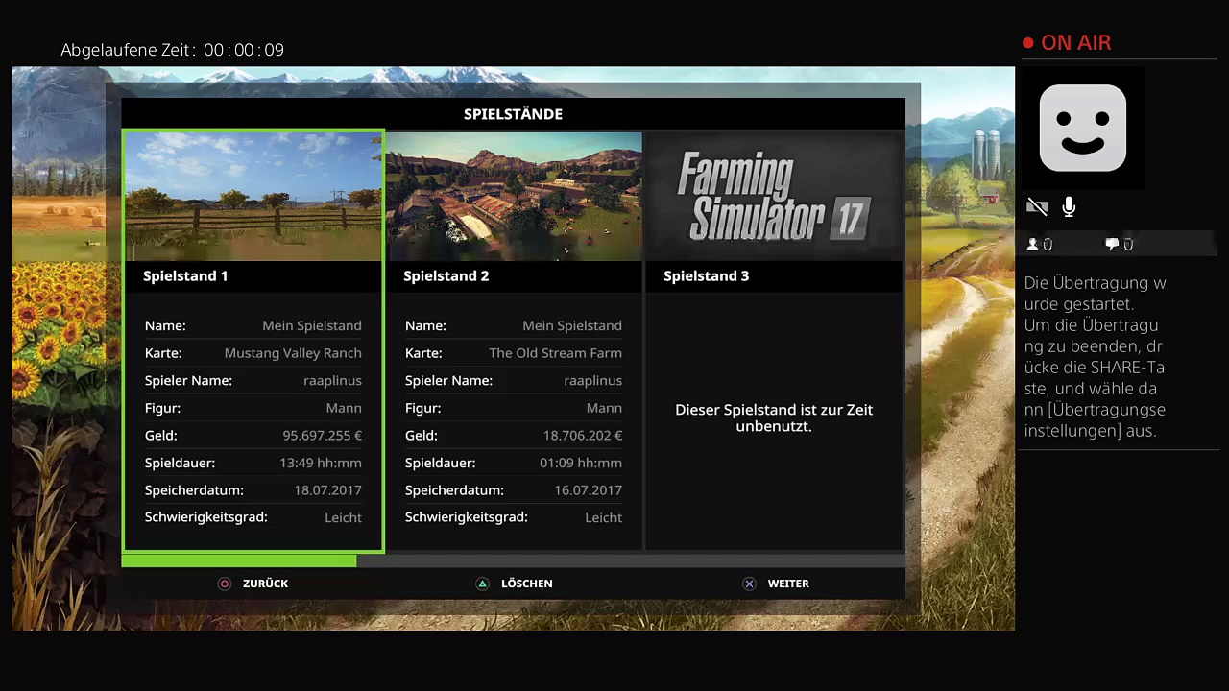Choose the Spielstand 2 slot title
This screenshot has width=1229, height=691.
(x=446, y=276)
